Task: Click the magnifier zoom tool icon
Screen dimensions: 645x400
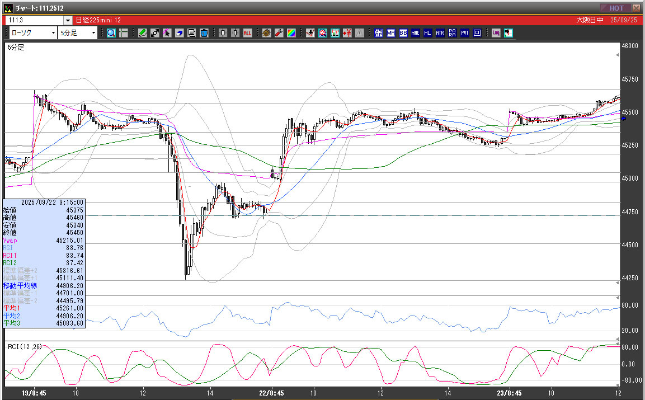Action: coord(111,33)
